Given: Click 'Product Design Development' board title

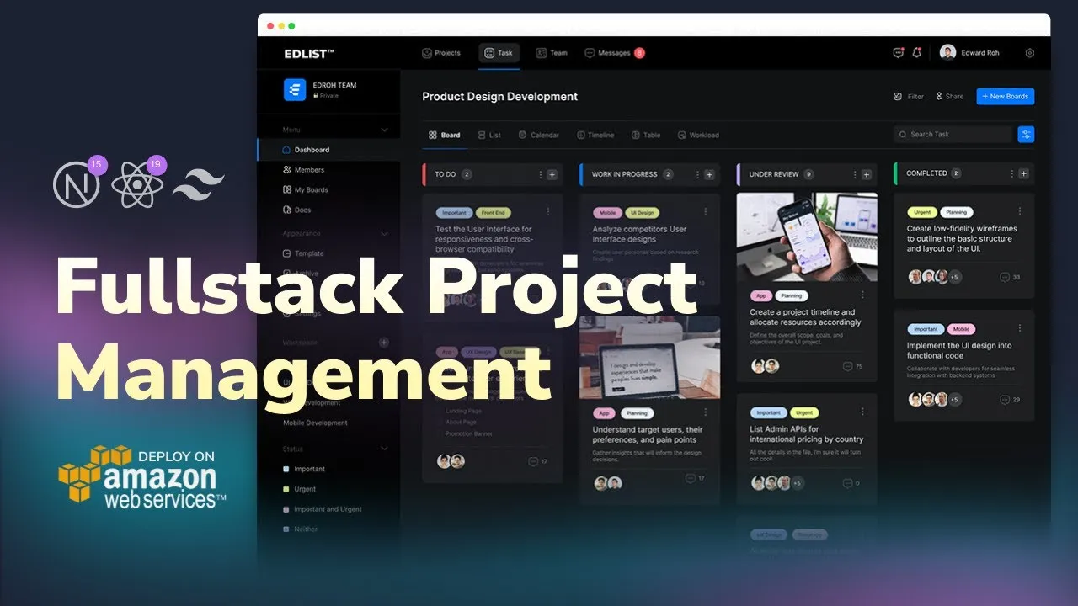Looking at the screenshot, I should point(499,97).
